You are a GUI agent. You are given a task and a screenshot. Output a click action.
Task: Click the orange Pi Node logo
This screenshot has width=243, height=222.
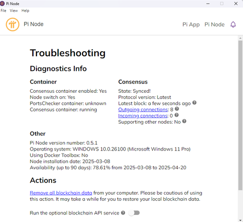point(13,24)
